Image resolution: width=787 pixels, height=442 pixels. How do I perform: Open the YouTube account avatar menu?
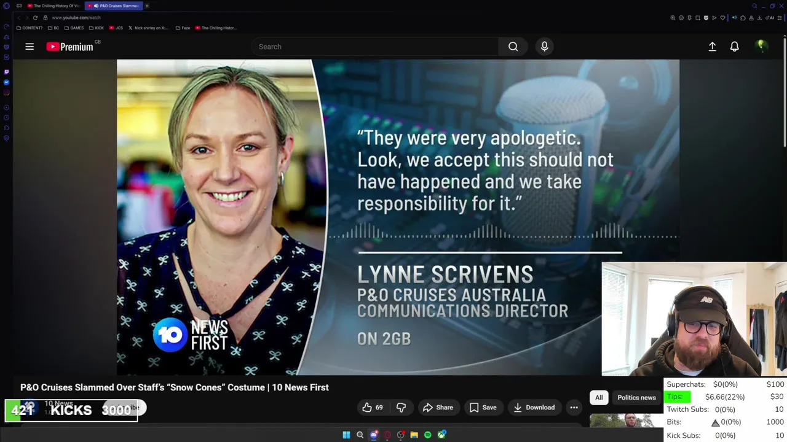[x=761, y=46]
